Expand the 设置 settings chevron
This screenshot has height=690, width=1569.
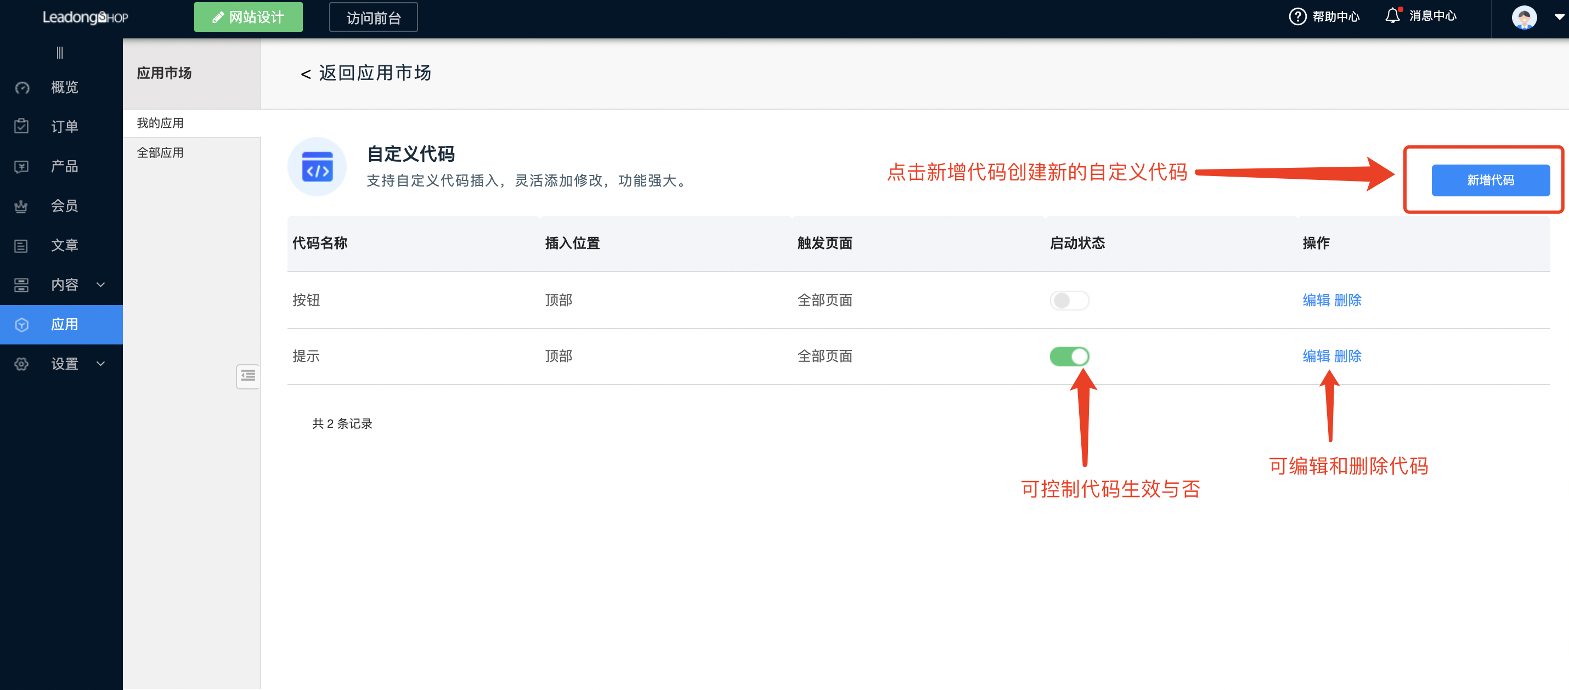(100, 364)
